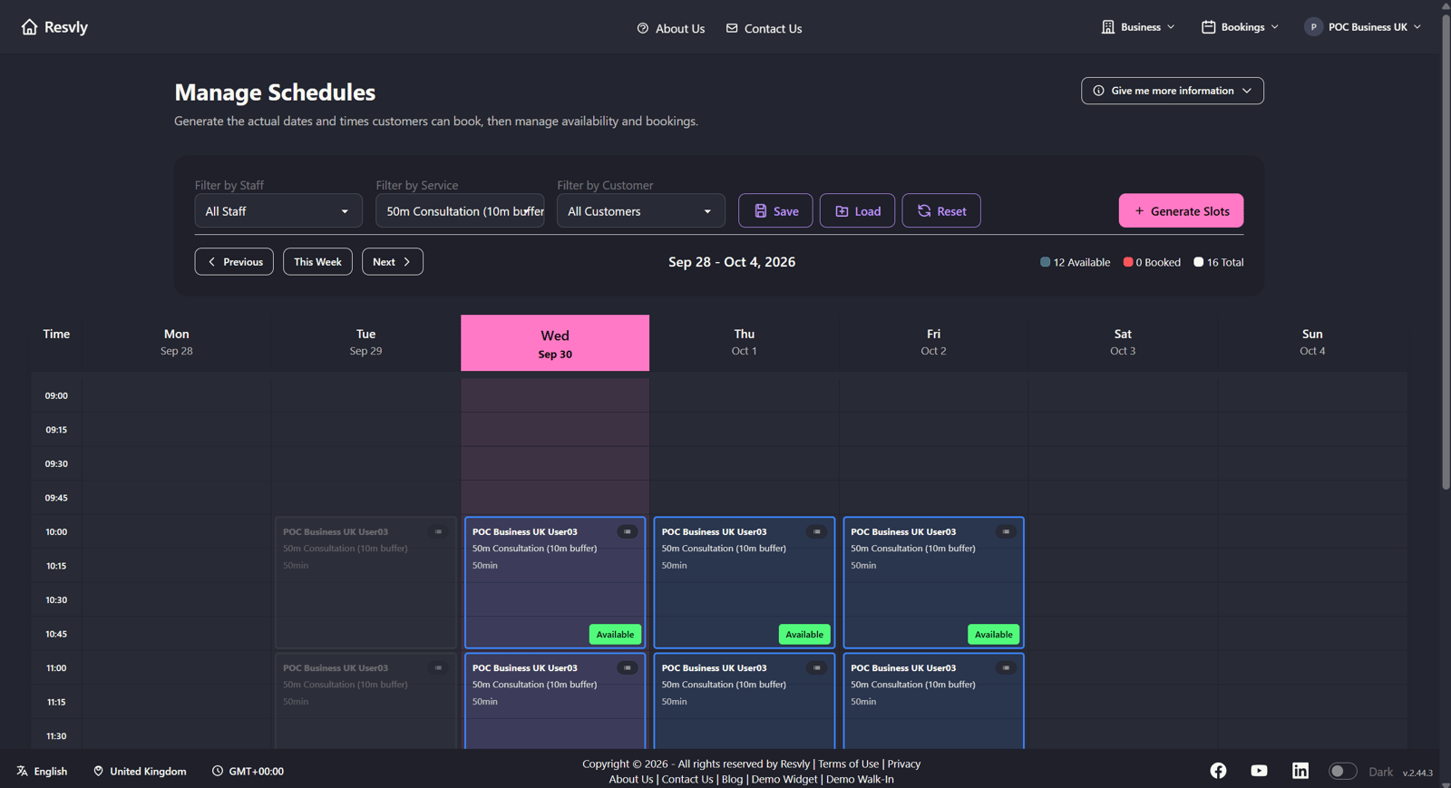1451x788 pixels.
Task: Click the Generate Slots button
Action: (x=1181, y=211)
